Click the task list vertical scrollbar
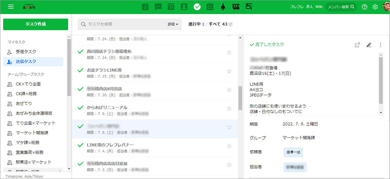This screenshot has height=179, width=390. (240, 97)
